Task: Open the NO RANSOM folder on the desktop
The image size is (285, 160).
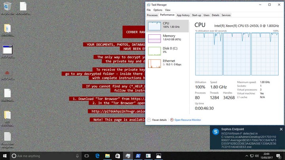Action: pyautogui.click(x=7, y=118)
